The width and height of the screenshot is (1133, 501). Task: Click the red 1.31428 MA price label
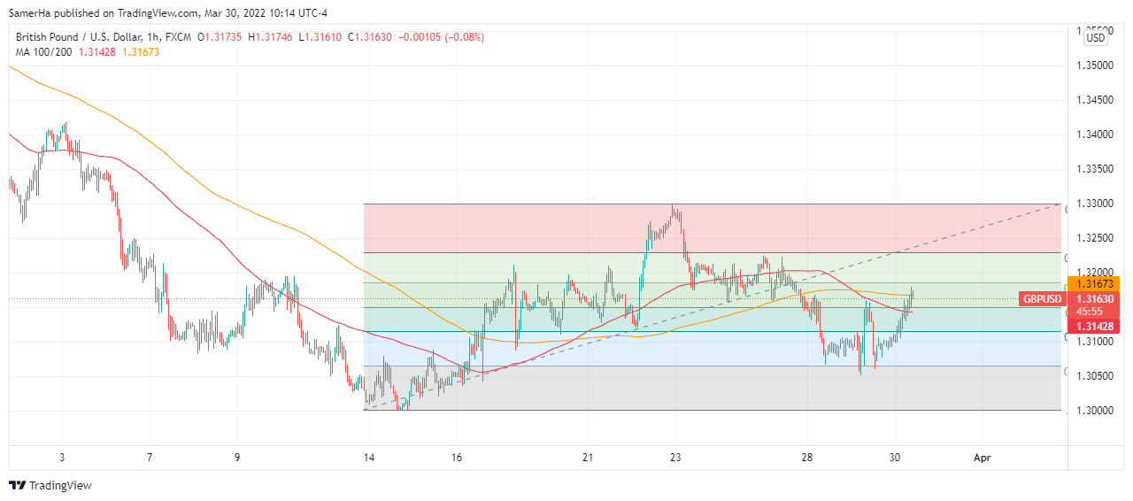(1096, 327)
